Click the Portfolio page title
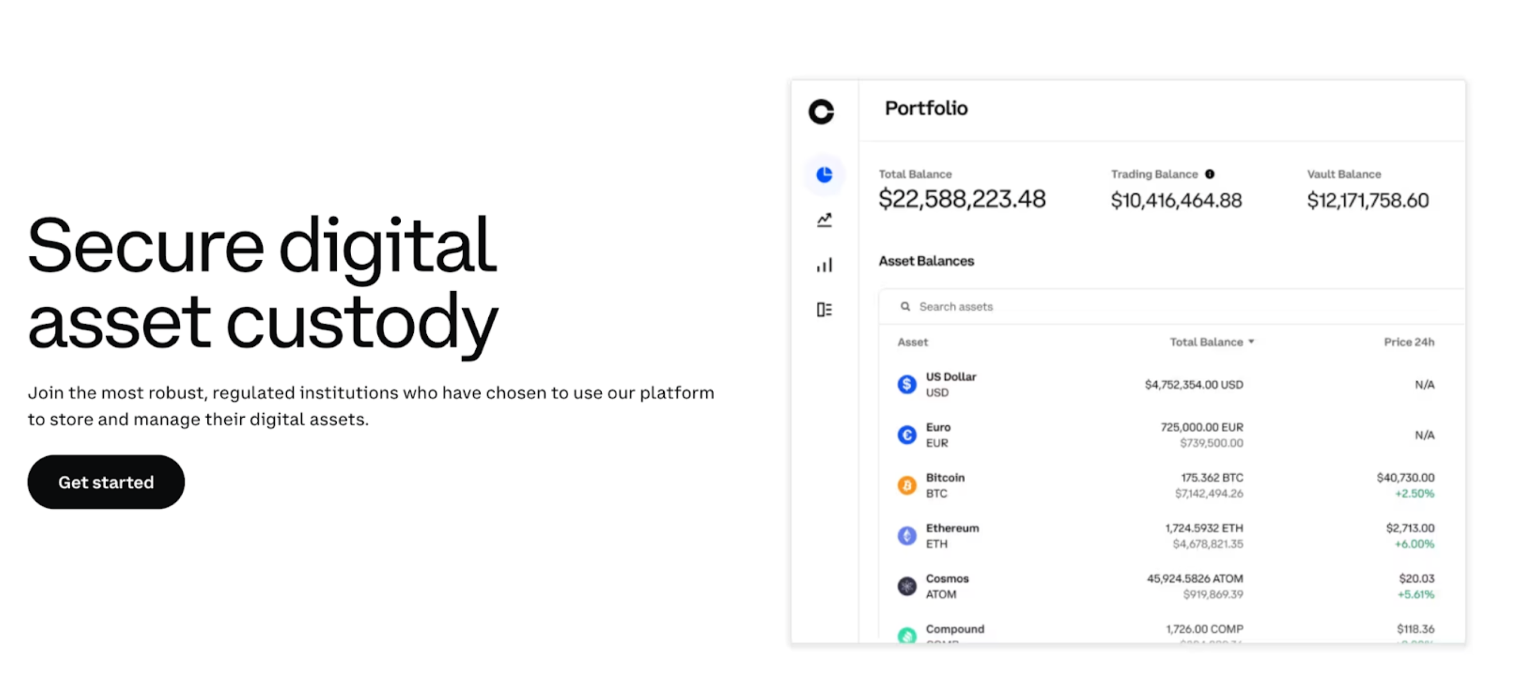This screenshot has width=1526, height=692. (x=926, y=108)
